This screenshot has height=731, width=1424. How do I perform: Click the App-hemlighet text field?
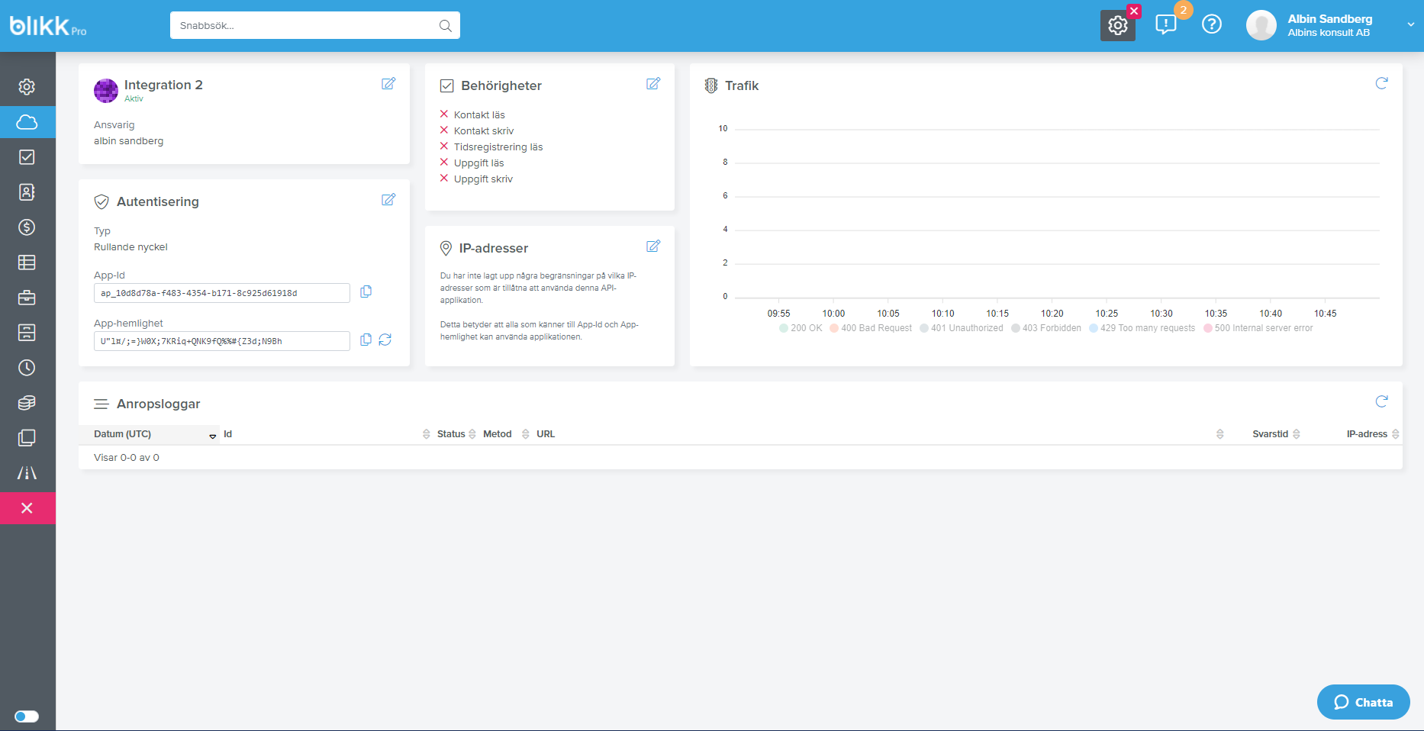pyautogui.click(x=222, y=341)
